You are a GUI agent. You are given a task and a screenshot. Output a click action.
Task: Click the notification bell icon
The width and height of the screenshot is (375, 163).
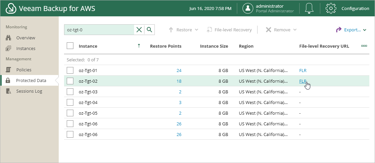pos(310,8)
